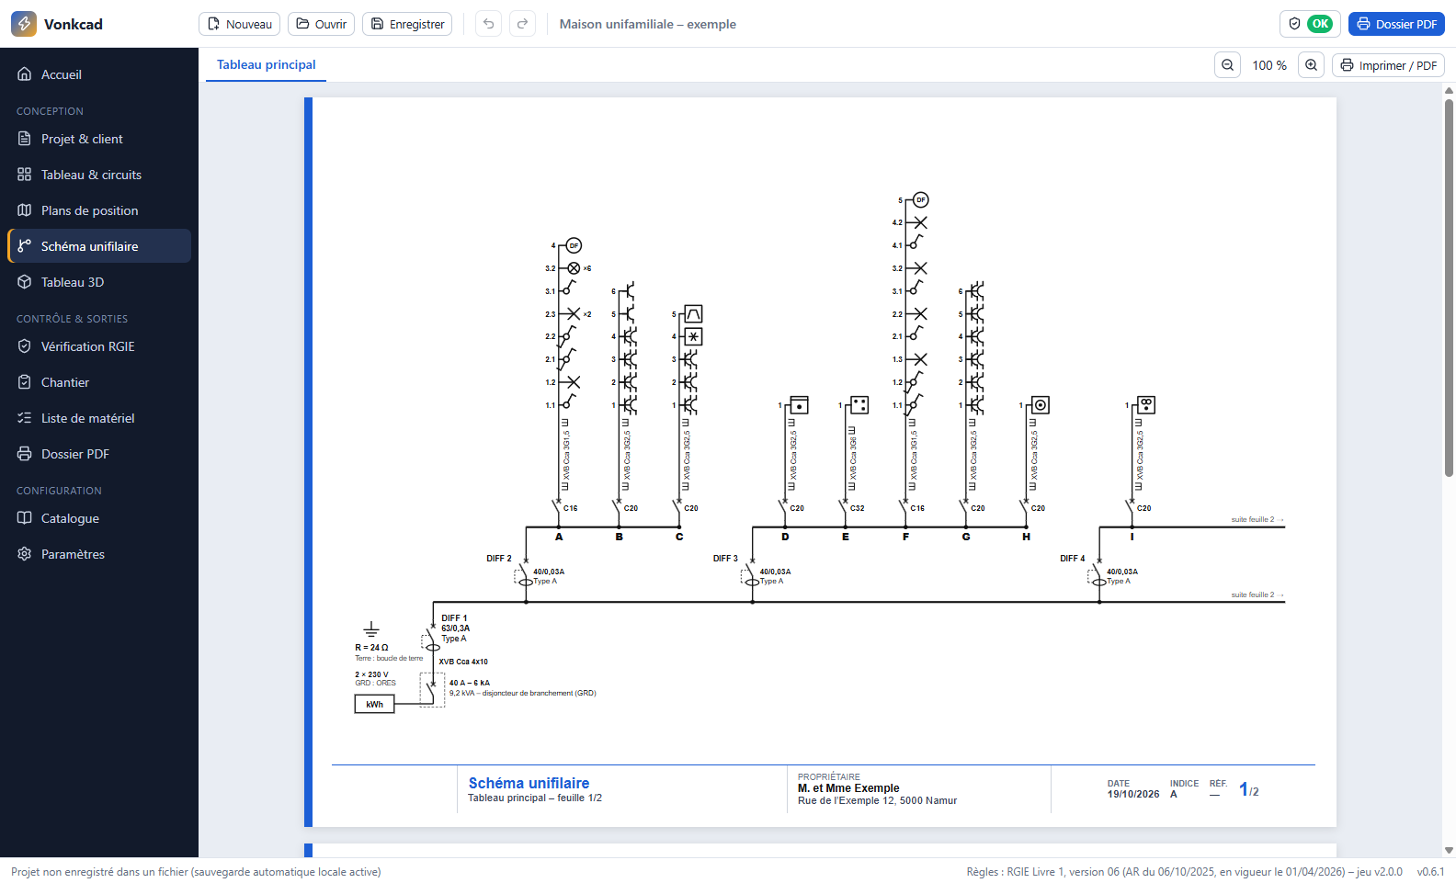Image resolution: width=1456 pixels, height=883 pixels.
Task: Click the blue Dossier PDF button
Action: click(1396, 24)
